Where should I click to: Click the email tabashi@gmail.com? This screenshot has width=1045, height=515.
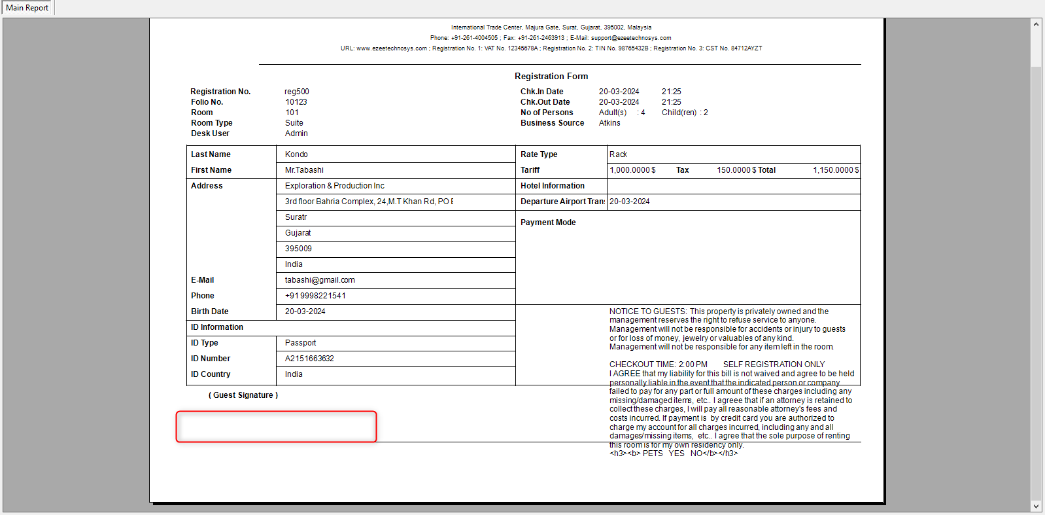tap(320, 280)
